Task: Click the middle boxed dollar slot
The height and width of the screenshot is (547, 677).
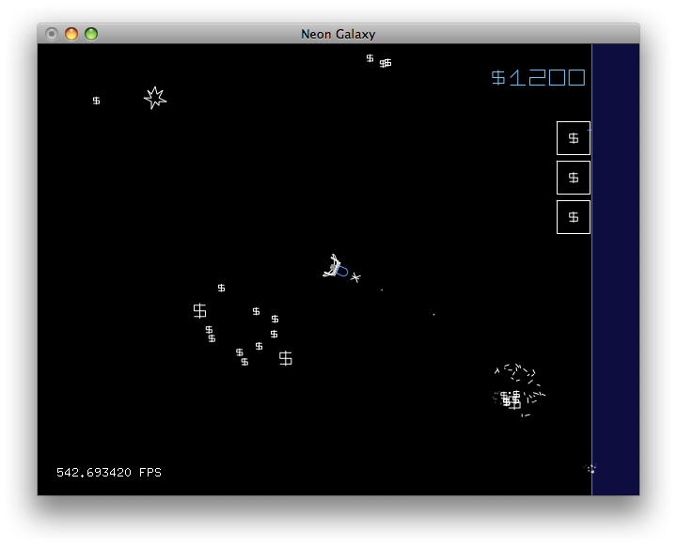Action: [x=574, y=178]
